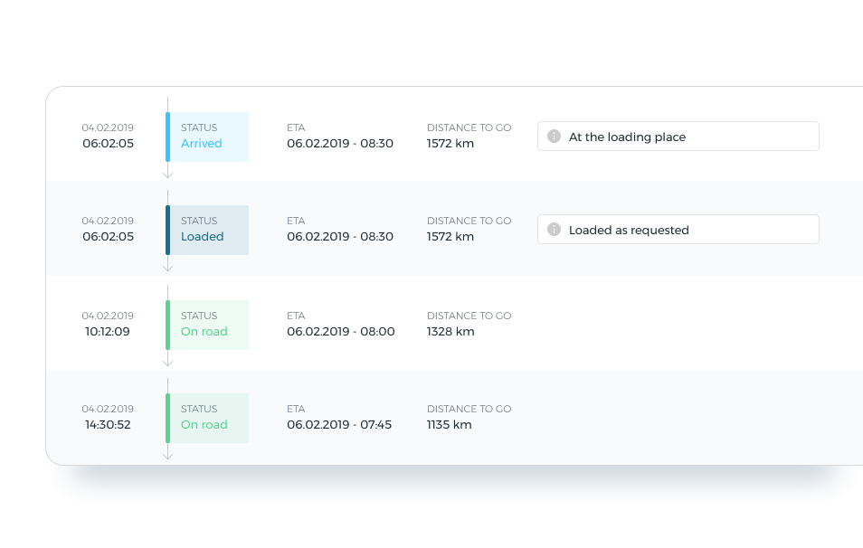Click timeline arrow below the 10:12:09 entry
Viewport: 863px width, 548px height.
(x=167, y=362)
